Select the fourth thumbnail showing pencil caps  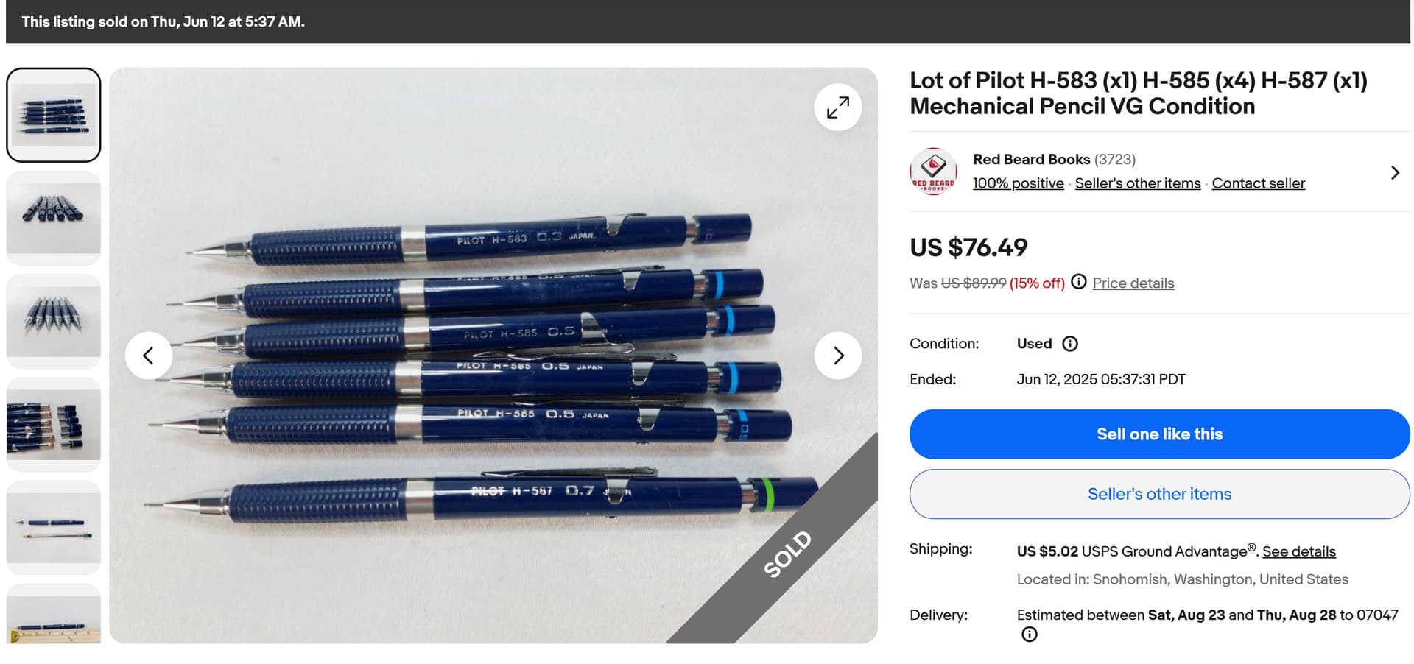point(54,424)
